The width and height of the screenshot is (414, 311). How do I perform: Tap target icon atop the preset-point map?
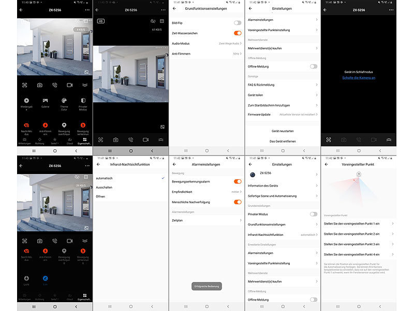tap(359, 174)
